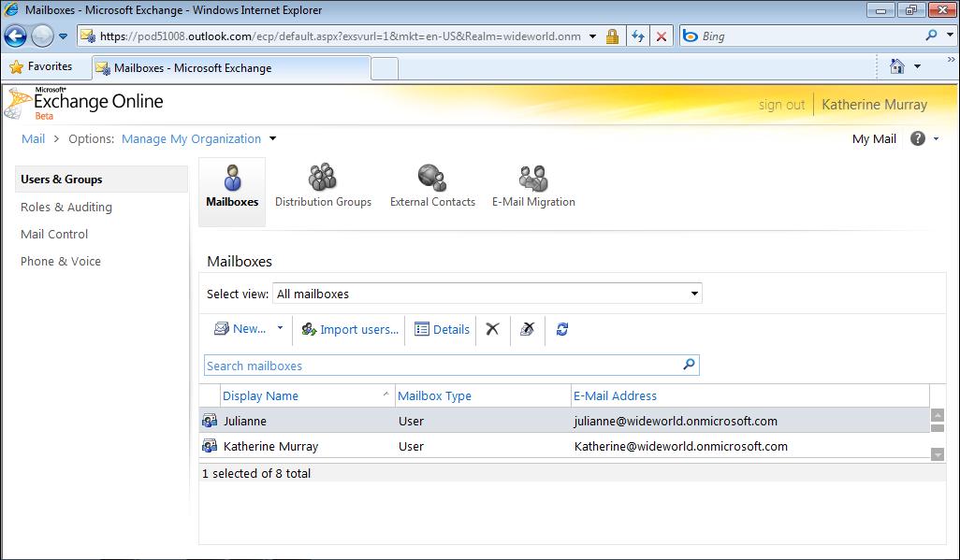Click the browser Forward button
The image size is (960, 560).
42,36
